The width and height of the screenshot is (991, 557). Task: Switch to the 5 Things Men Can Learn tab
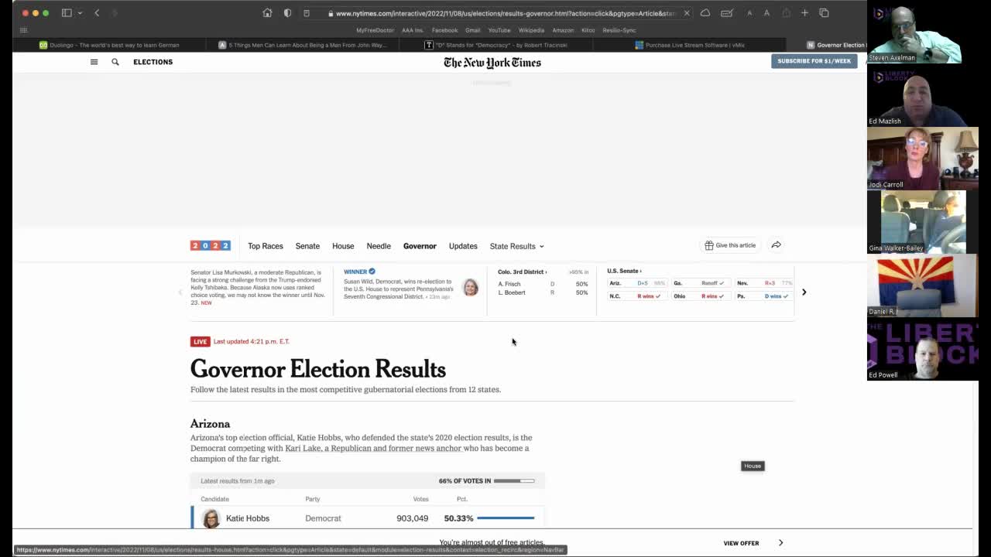tap(302, 45)
